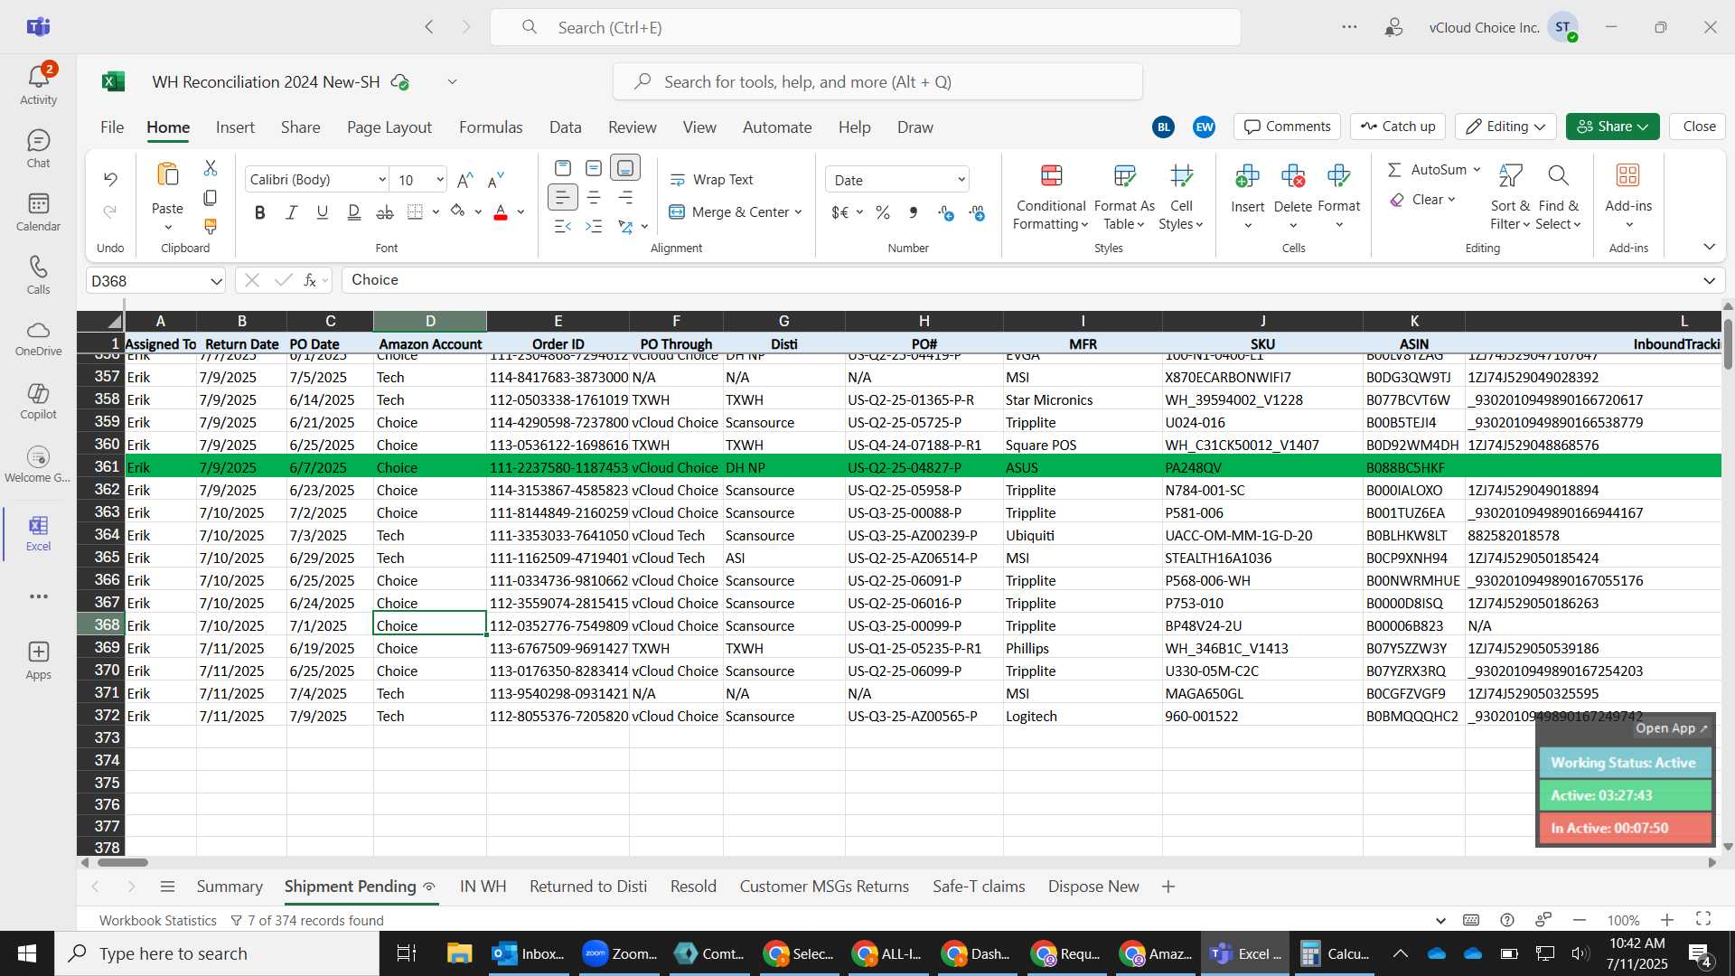Expand the formula bar chevron
Screen dimensions: 1735x976
point(1709,280)
